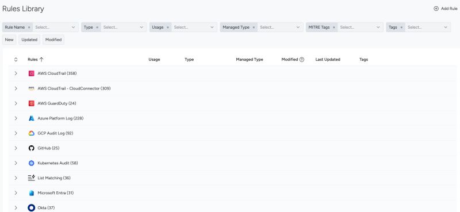The height and width of the screenshot is (212, 460).
Task: Expand AWS CloudTrail - CloudConnector (309) group
Action: coord(16,88)
